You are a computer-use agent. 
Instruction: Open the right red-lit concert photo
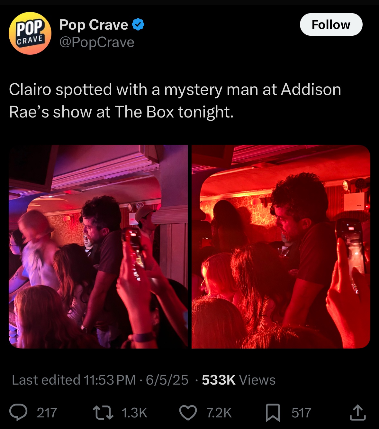point(281,247)
